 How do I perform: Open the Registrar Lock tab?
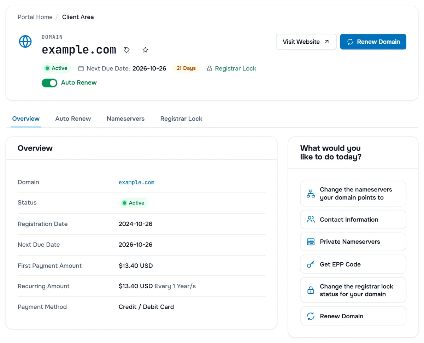181,119
